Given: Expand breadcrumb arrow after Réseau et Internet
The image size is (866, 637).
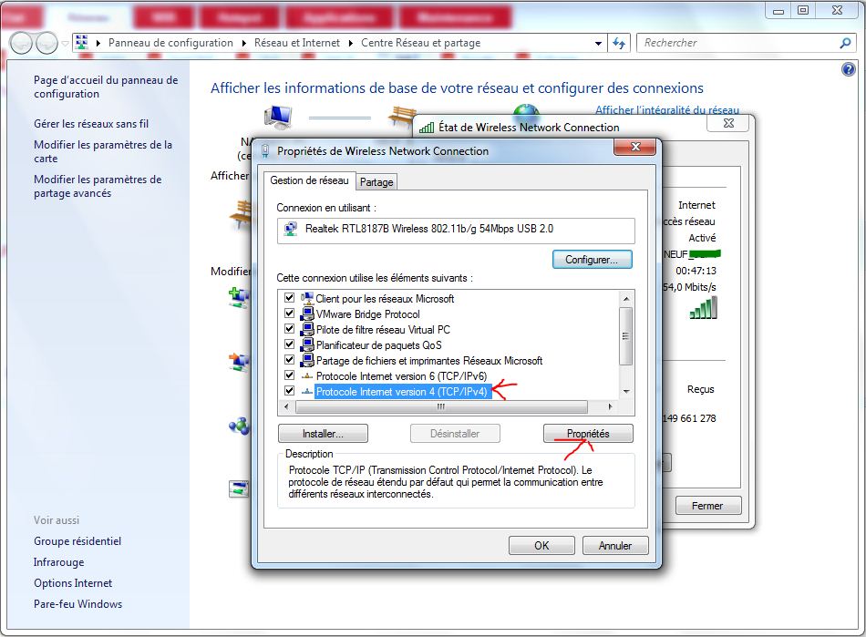Looking at the screenshot, I should pos(350,43).
